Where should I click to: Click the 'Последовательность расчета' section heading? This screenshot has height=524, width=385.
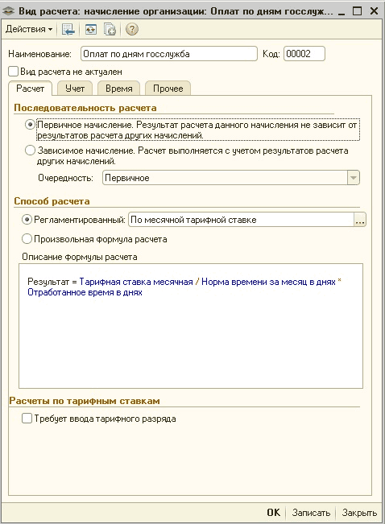85,108
